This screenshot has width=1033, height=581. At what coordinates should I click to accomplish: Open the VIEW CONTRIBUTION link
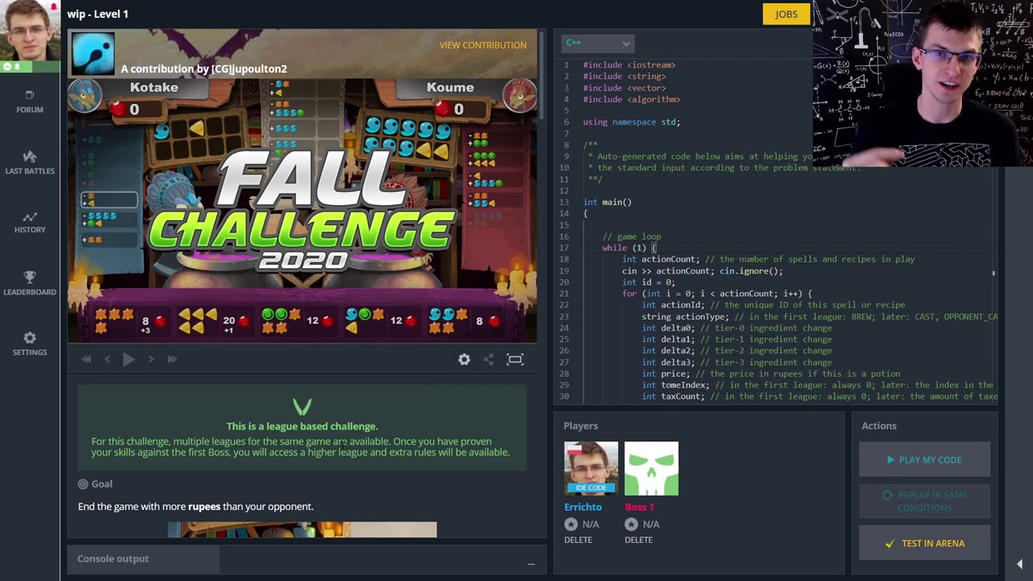pos(483,45)
